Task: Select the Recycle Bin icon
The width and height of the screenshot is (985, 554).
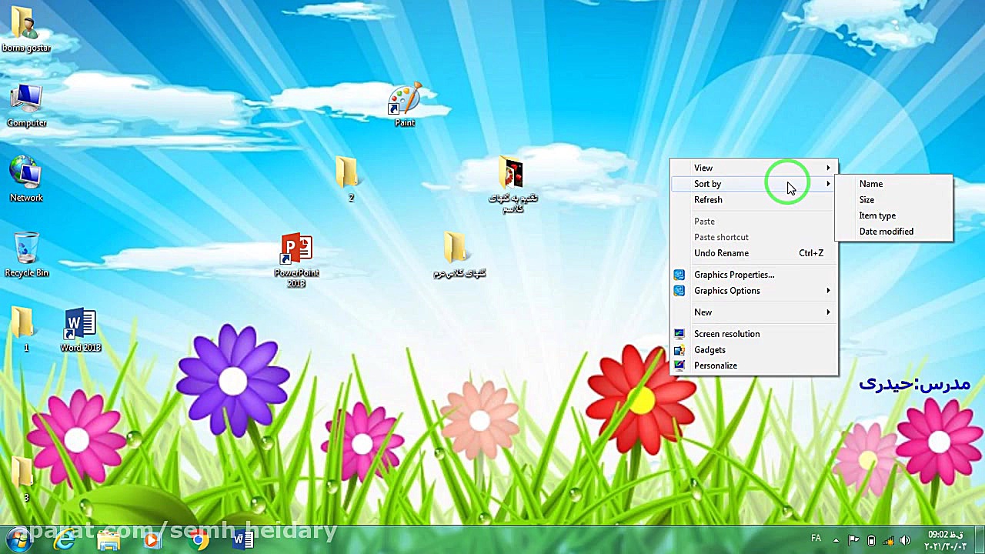Action: [x=26, y=255]
